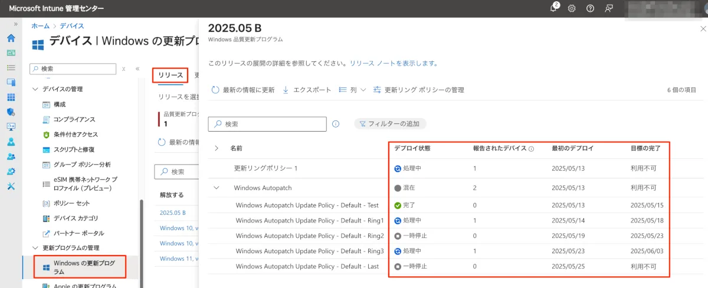
Task: Select the リリース tab
Action: tap(171, 75)
